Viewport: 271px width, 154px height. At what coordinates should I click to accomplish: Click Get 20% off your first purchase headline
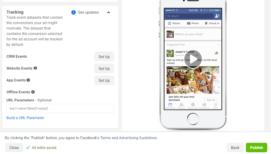pos(181,98)
